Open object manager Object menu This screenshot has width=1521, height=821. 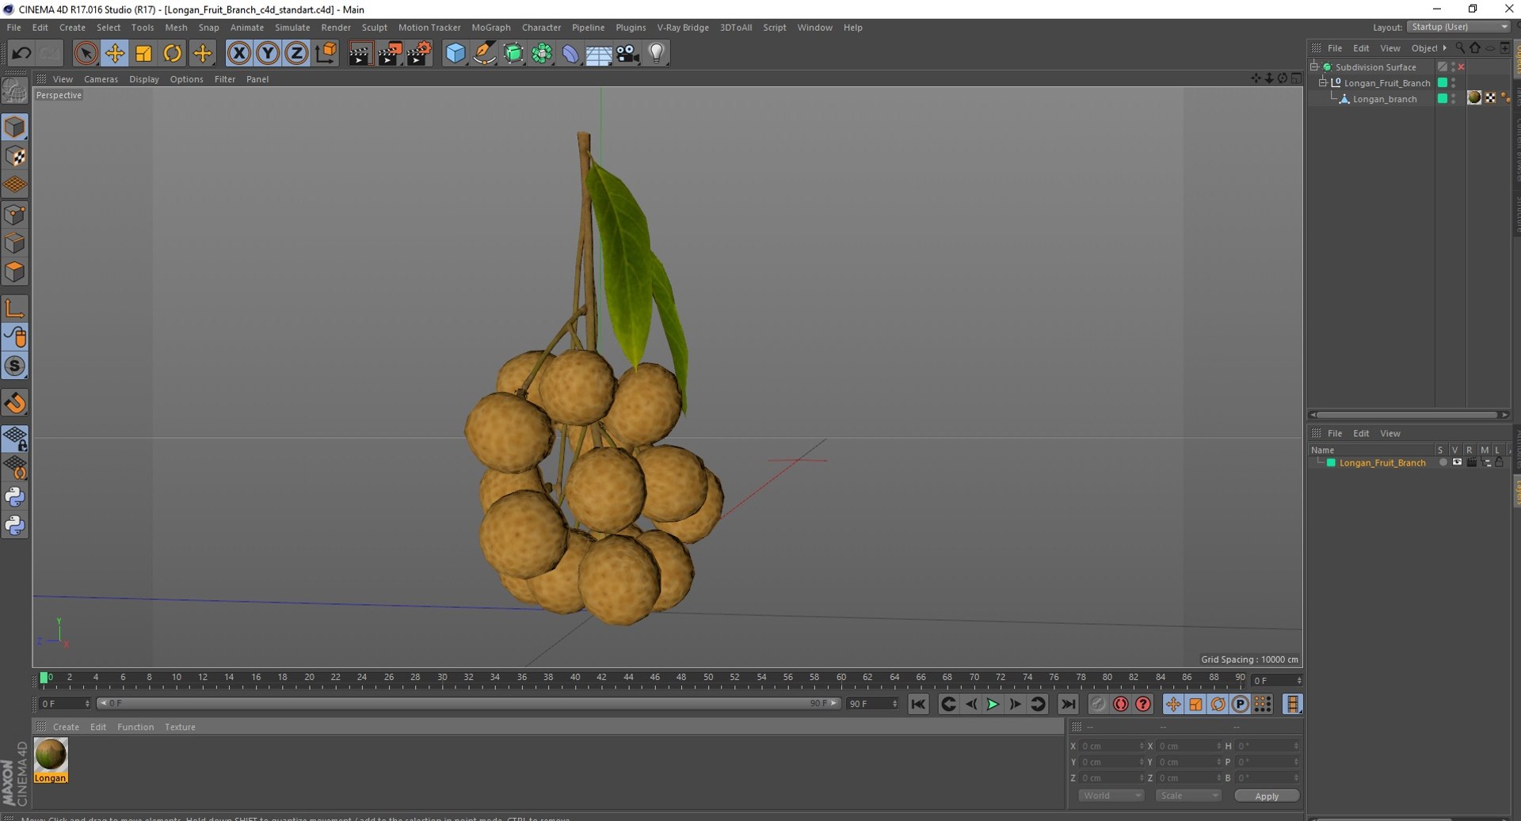pyautogui.click(x=1424, y=48)
